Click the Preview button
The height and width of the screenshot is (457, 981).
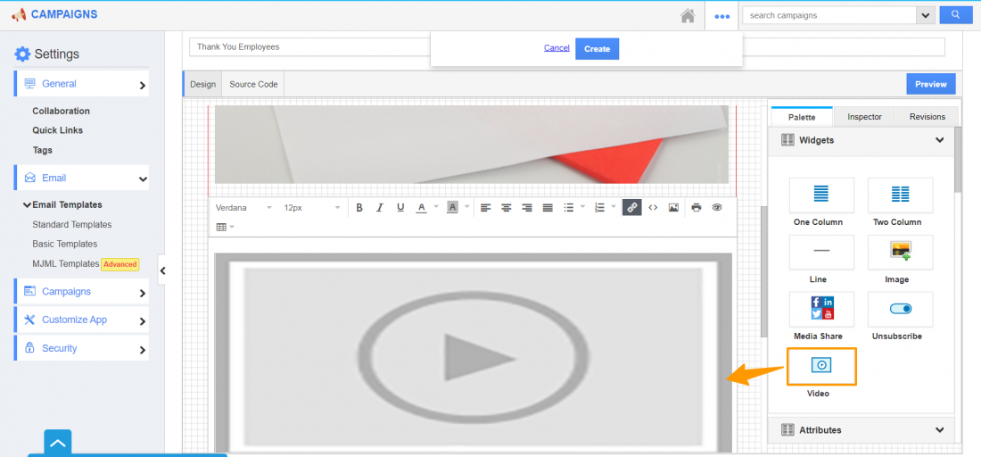point(931,84)
